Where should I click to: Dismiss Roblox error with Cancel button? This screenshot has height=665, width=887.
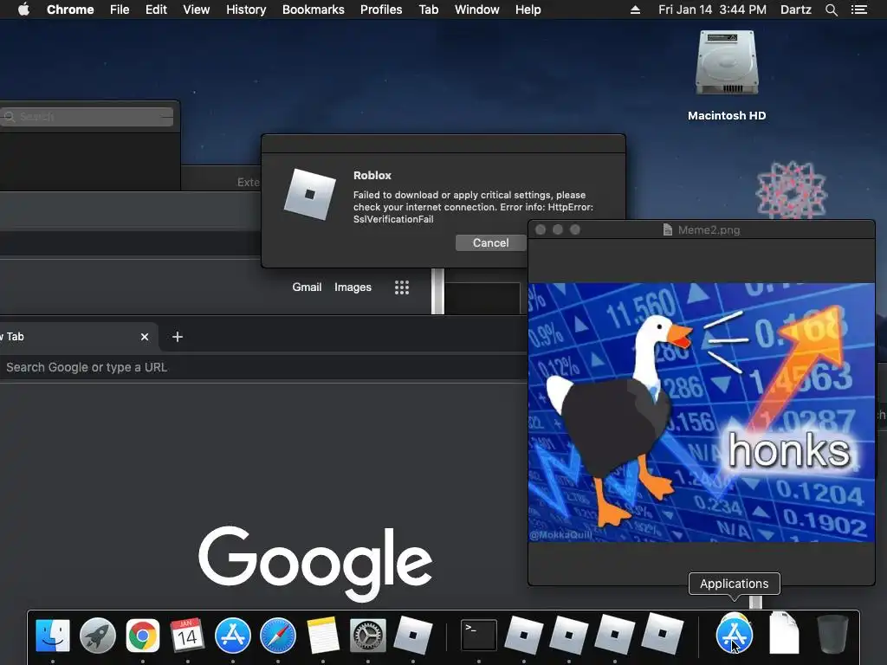tap(490, 242)
